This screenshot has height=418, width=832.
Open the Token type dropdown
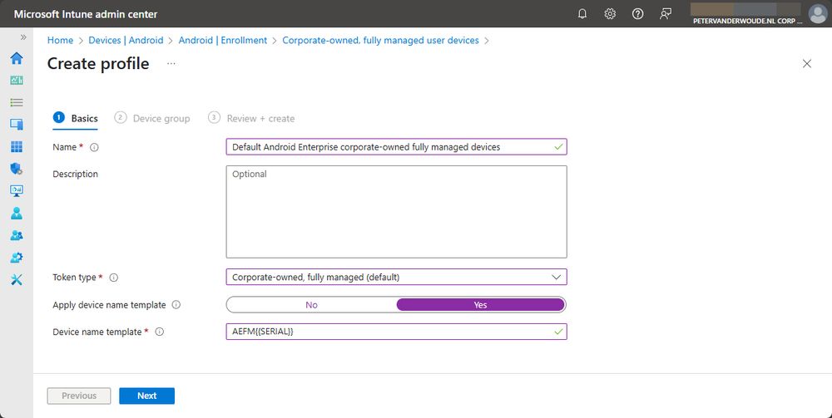(396, 277)
